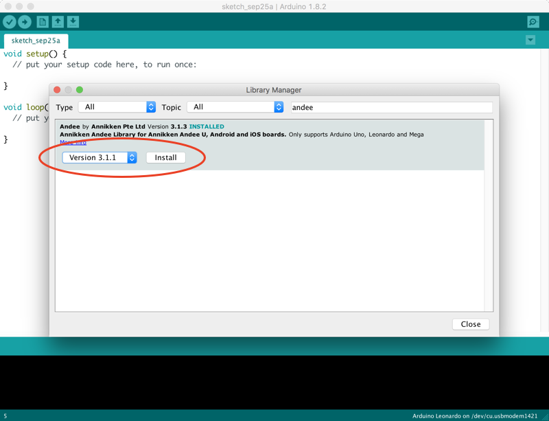Image resolution: width=549 pixels, height=421 pixels.
Task: Close Library Manager with the red button
Action: click(x=57, y=90)
